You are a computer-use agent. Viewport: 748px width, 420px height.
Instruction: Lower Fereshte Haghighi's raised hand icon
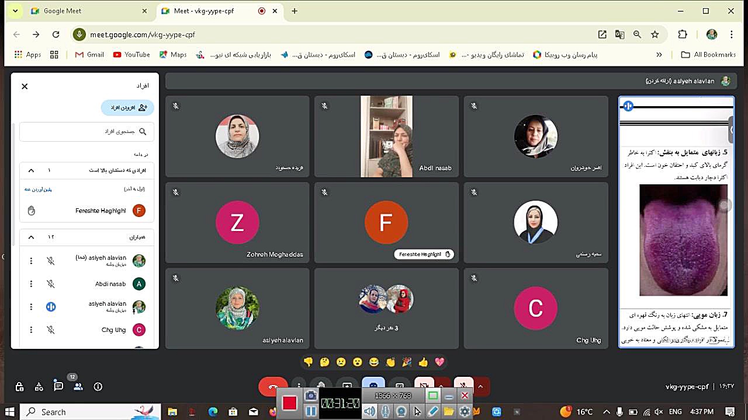[32, 211]
